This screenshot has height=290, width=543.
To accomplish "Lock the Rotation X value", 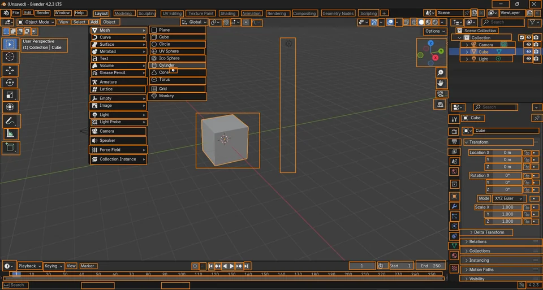I will click(527, 175).
